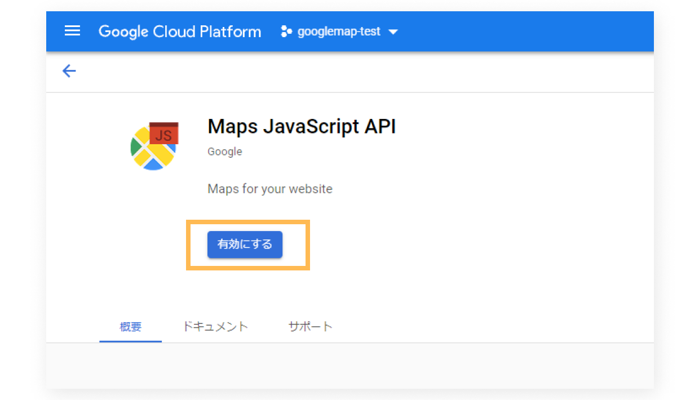The image size is (699, 400).
Task: Click the gray content area below tabs
Action: pos(349,365)
